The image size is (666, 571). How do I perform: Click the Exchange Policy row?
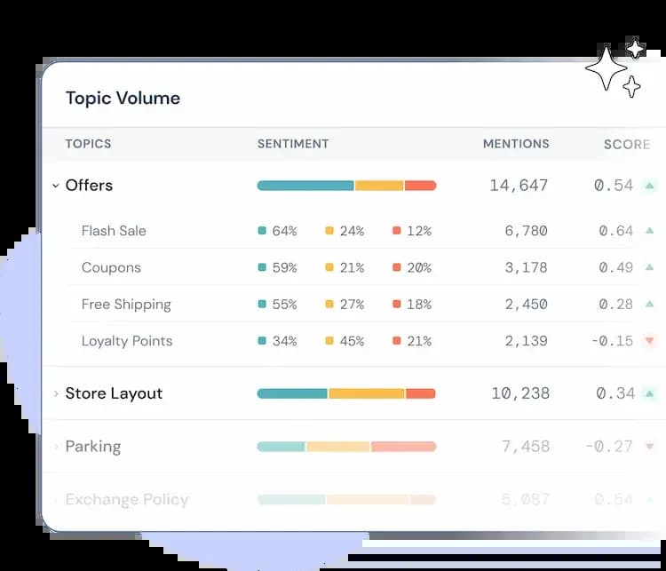[x=127, y=499]
